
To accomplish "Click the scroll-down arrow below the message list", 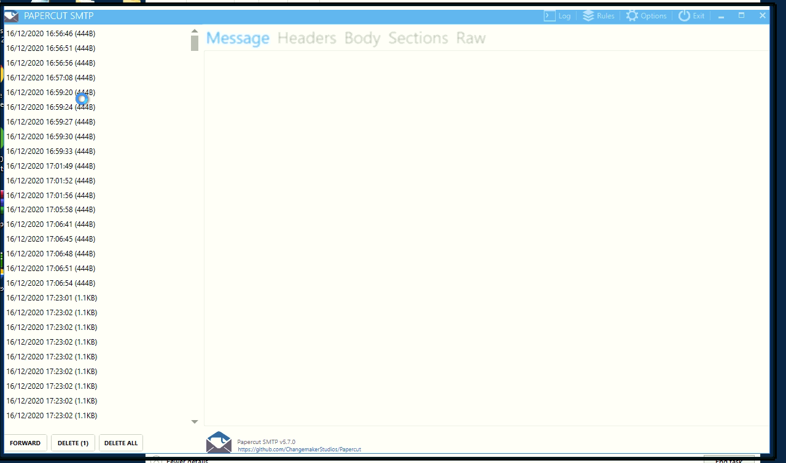I will click(x=194, y=422).
